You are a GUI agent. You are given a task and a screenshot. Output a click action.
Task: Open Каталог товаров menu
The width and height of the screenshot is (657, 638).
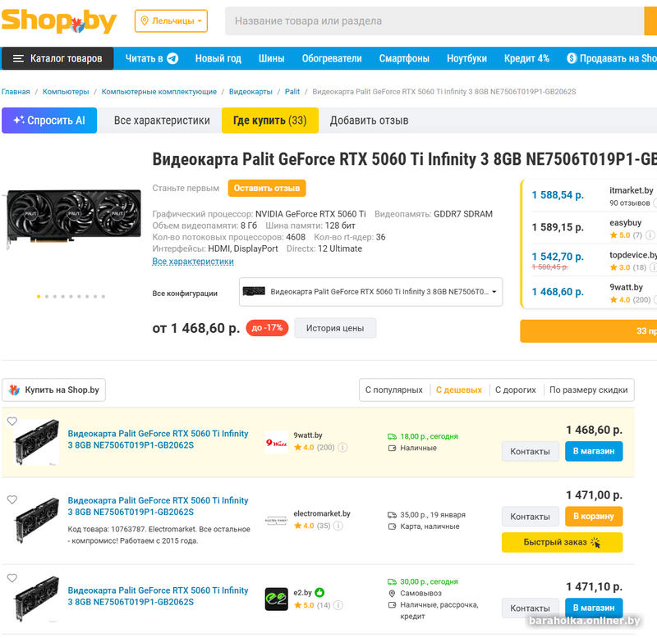(57, 58)
